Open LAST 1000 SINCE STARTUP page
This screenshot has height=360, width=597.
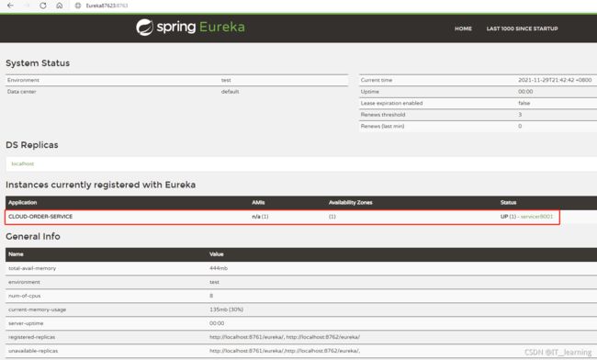point(522,28)
